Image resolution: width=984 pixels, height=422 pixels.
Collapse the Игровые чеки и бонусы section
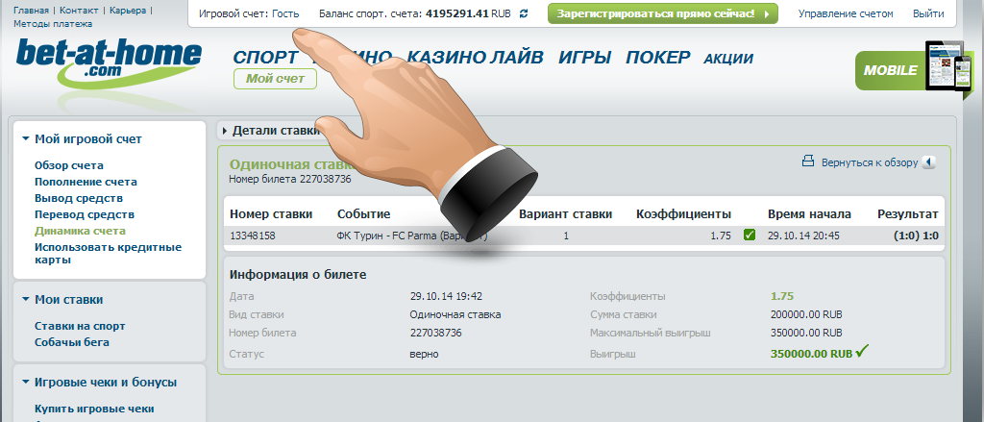pyautogui.click(x=26, y=383)
